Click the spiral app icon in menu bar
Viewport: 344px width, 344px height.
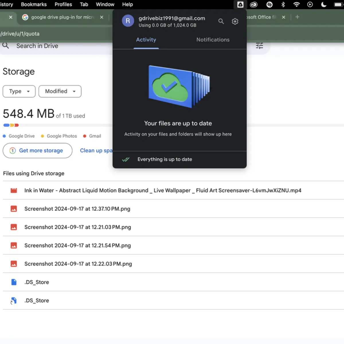point(269,4)
